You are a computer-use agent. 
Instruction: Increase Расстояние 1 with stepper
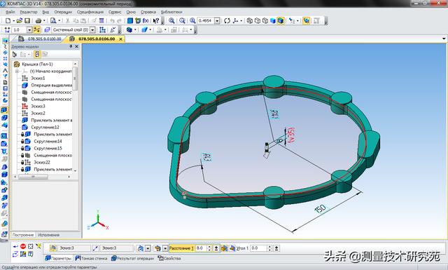pos(209,247)
